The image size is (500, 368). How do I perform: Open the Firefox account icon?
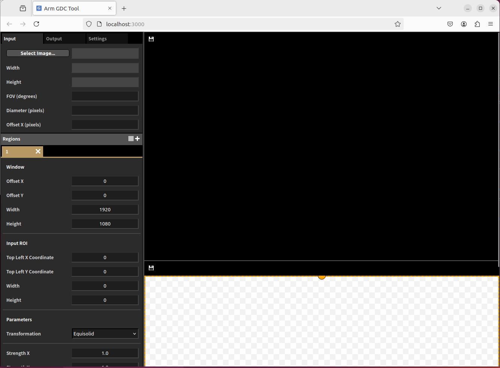[464, 24]
